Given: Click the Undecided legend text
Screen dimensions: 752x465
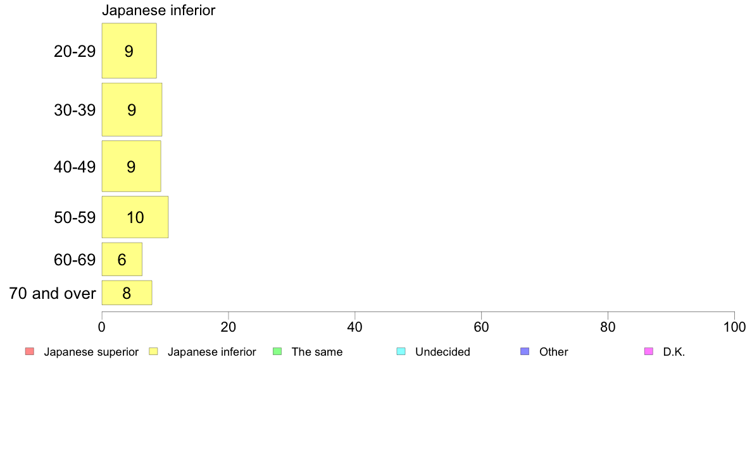Looking at the screenshot, I should [442, 352].
